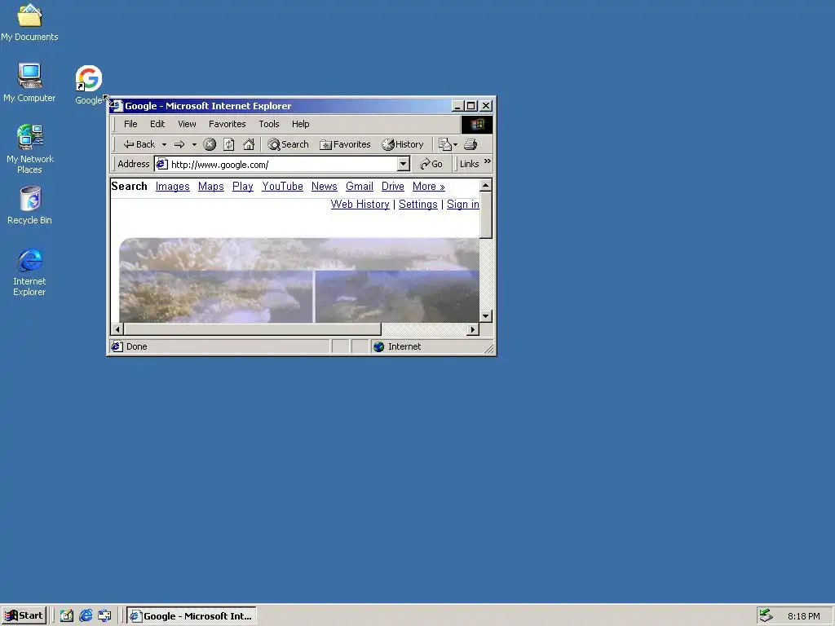Expand the More » link
Viewport: 835px width, 626px height.
[x=429, y=187]
